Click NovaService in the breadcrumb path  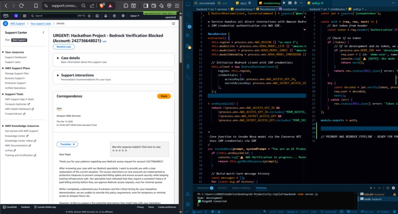pyautogui.click(x=267, y=9)
